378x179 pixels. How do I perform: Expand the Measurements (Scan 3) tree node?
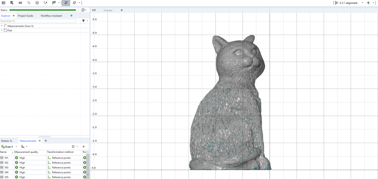click(x=2, y=25)
